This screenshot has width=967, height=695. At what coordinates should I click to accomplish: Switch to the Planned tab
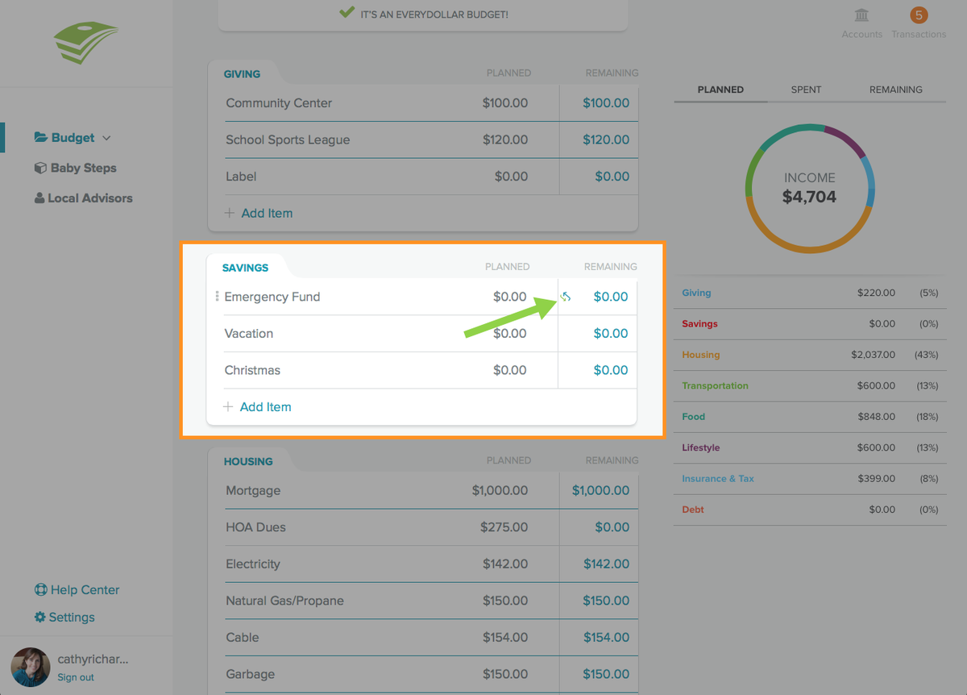pyautogui.click(x=720, y=89)
